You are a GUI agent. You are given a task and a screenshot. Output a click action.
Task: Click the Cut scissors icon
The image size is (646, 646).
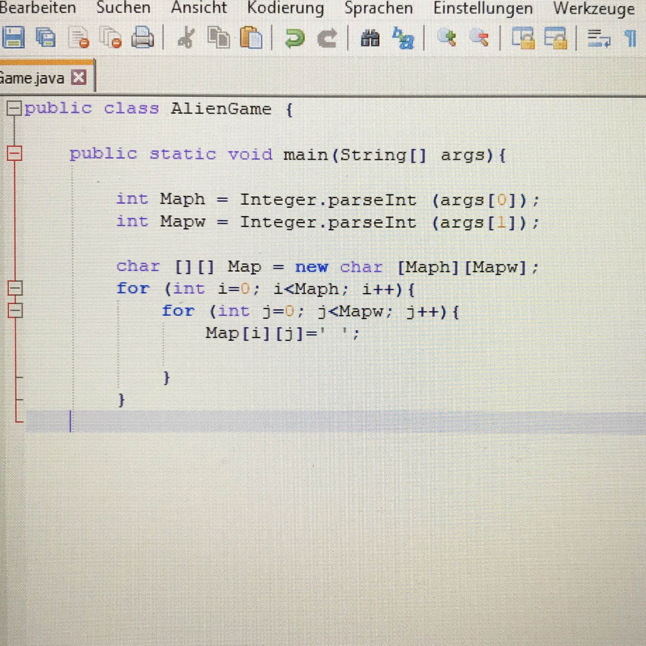186,38
